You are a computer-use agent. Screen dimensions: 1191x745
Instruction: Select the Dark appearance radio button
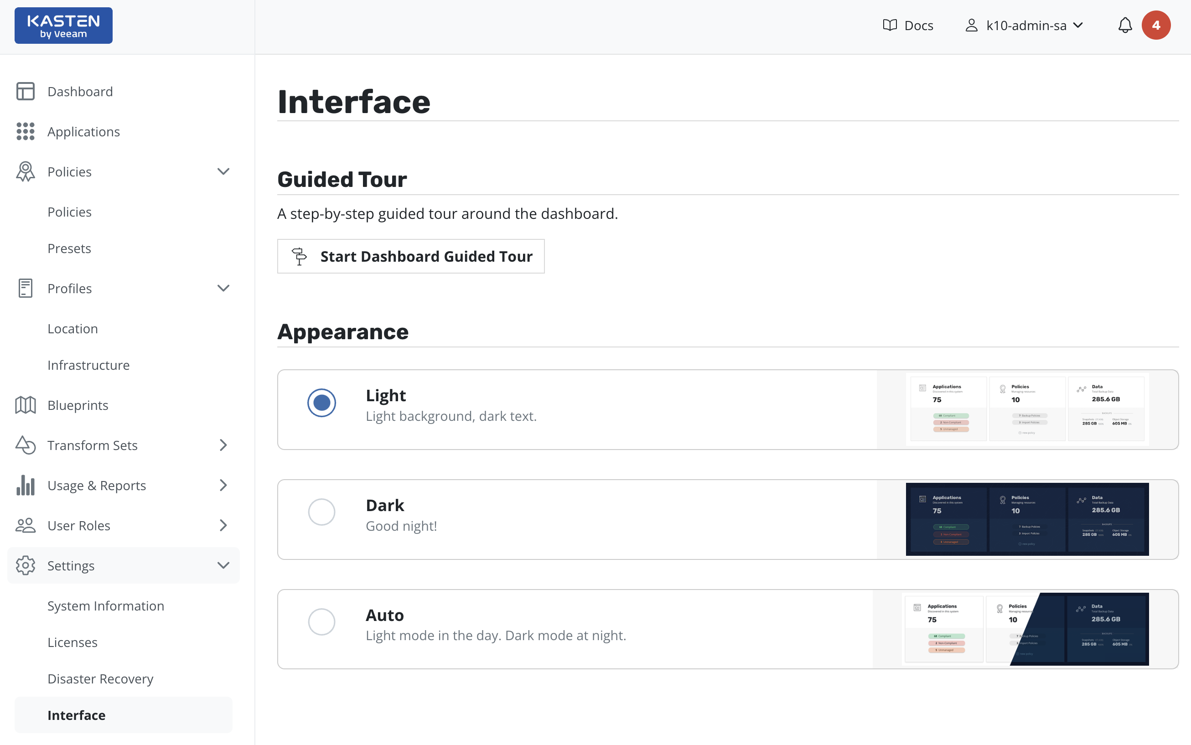[322, 512]
